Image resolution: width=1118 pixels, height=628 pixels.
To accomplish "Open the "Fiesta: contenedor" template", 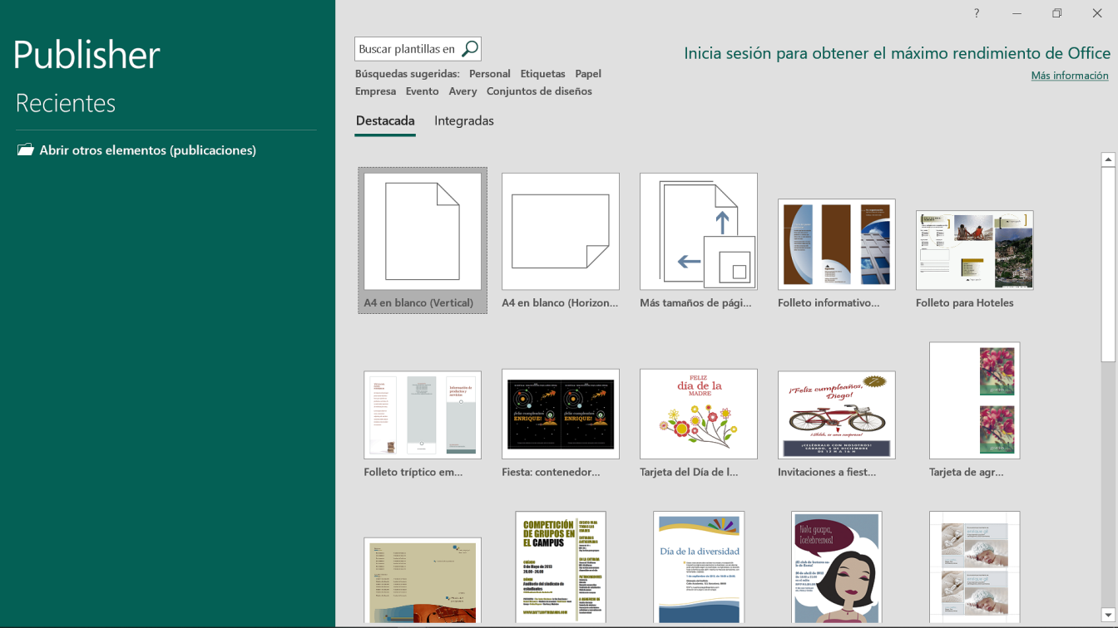I will pyautogui.click(x=560, y=414).
